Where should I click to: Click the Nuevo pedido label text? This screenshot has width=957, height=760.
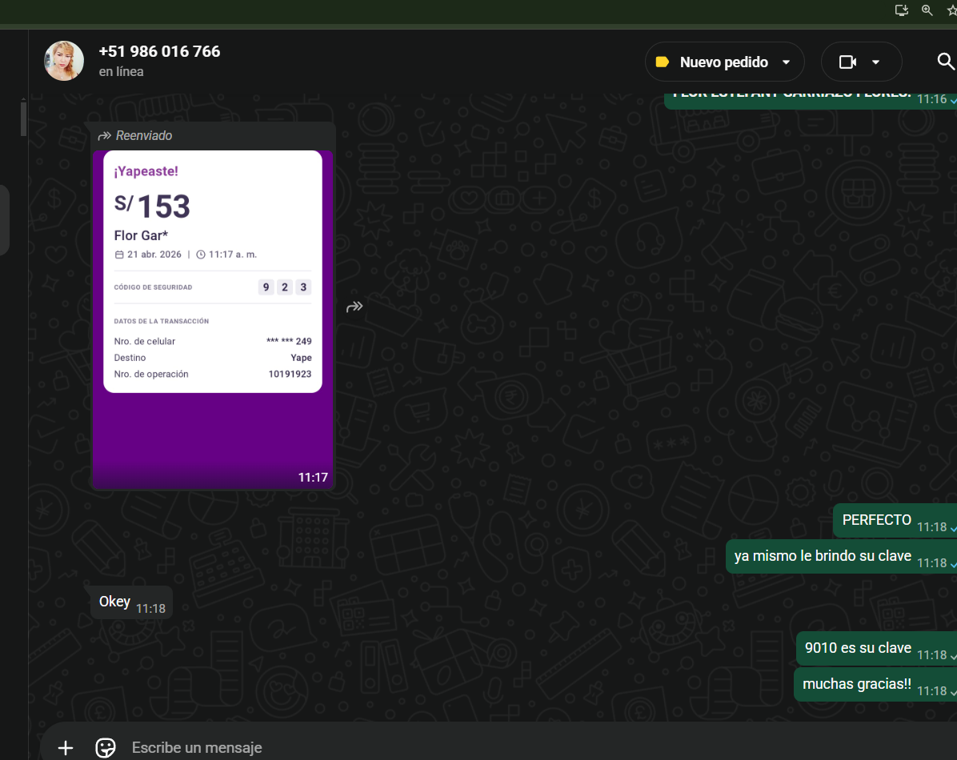pyautogui.click(x=723, y=62)
